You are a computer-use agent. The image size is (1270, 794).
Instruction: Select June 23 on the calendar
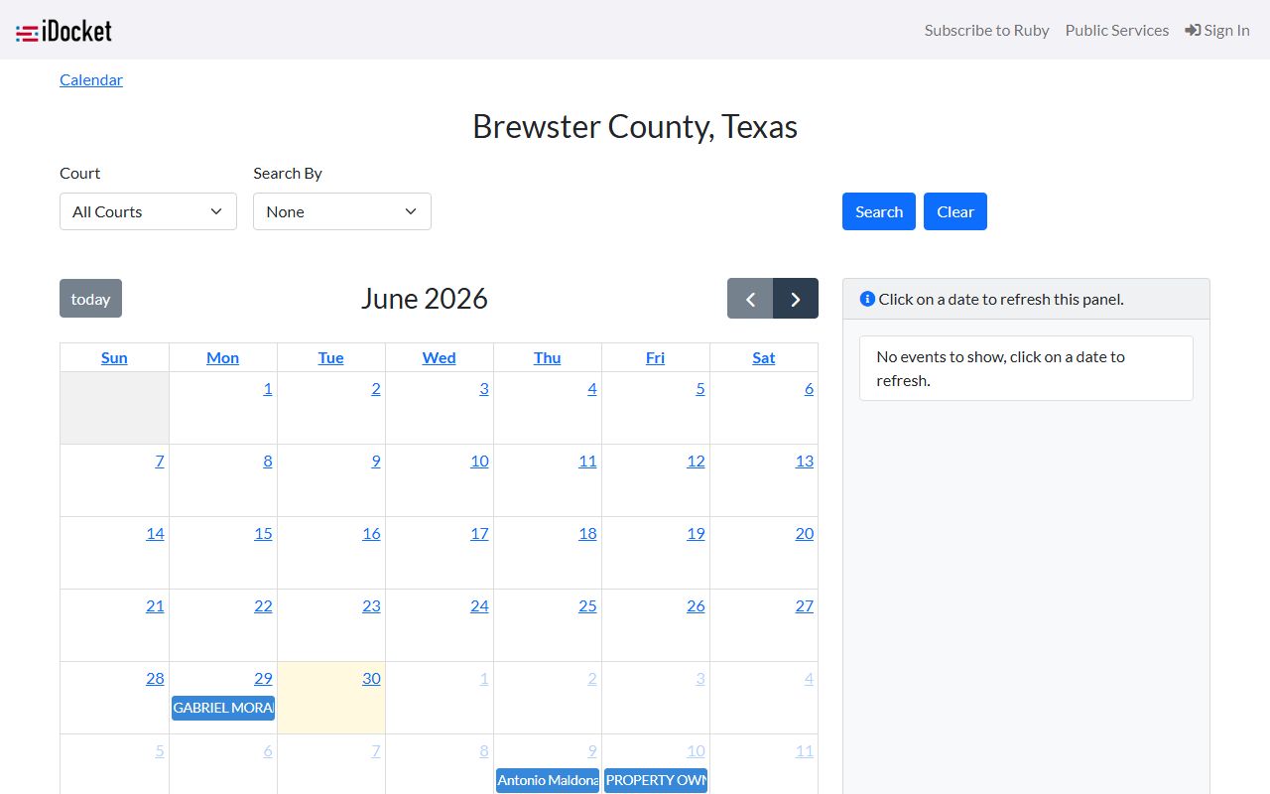tap(371, 605)
